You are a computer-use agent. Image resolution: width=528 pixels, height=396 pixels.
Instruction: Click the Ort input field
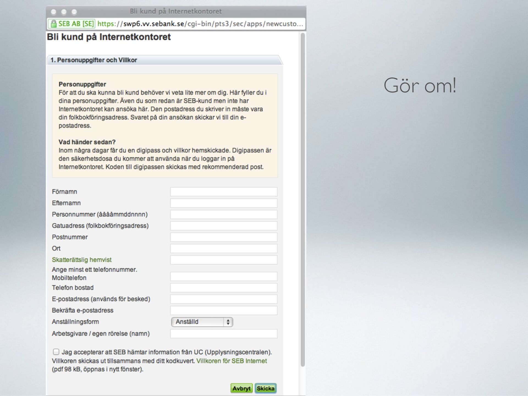coord(224,249)
